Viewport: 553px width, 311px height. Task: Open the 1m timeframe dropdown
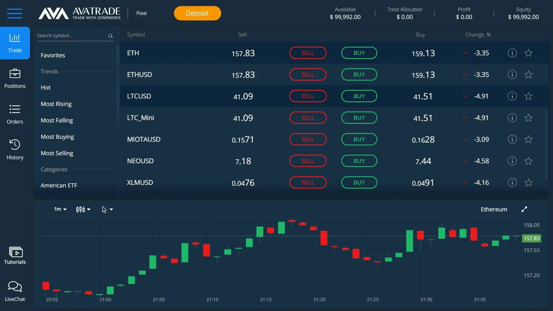[60, 209]
